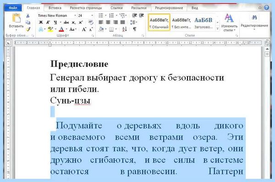Viewport: 275px width, 182px height.
Task: Click the strikethrough abc icon
Action: 66,22
